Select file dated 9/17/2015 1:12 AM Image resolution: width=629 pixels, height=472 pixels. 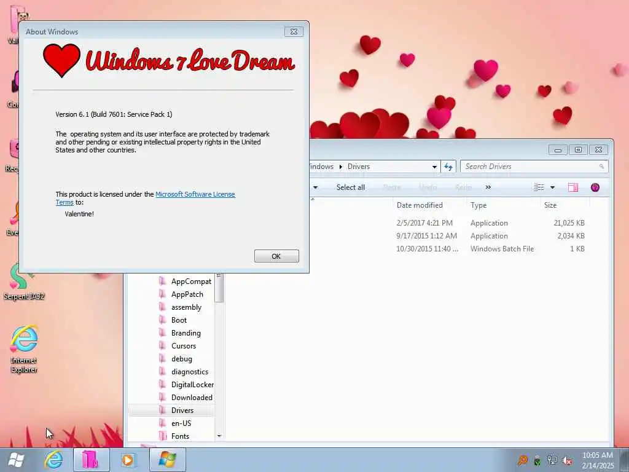point(426,236)
